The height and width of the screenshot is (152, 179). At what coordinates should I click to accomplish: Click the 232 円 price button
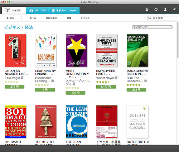136,90
